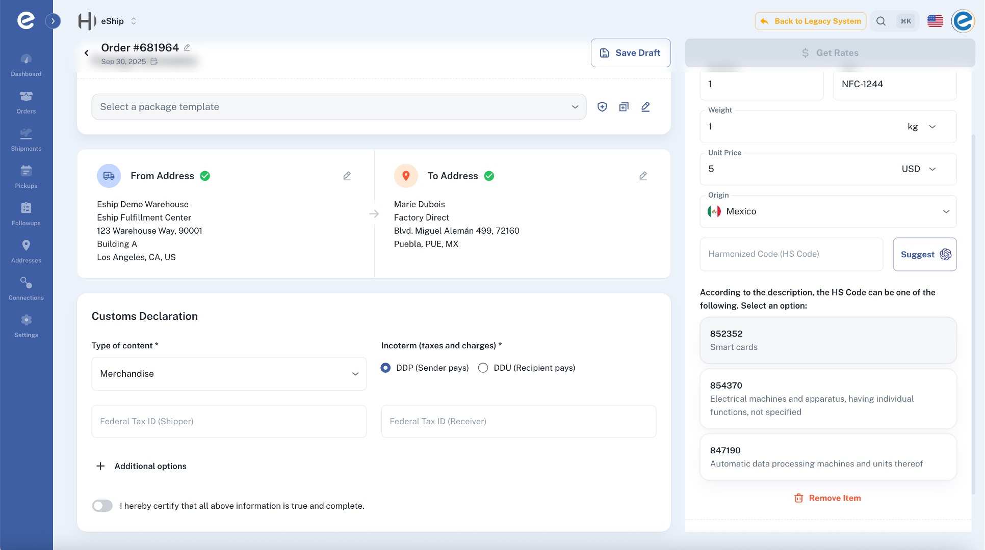The height and width of the screenshot is (550, 985).
Task: Click the duplicate package icon
Action: (624, 107)
